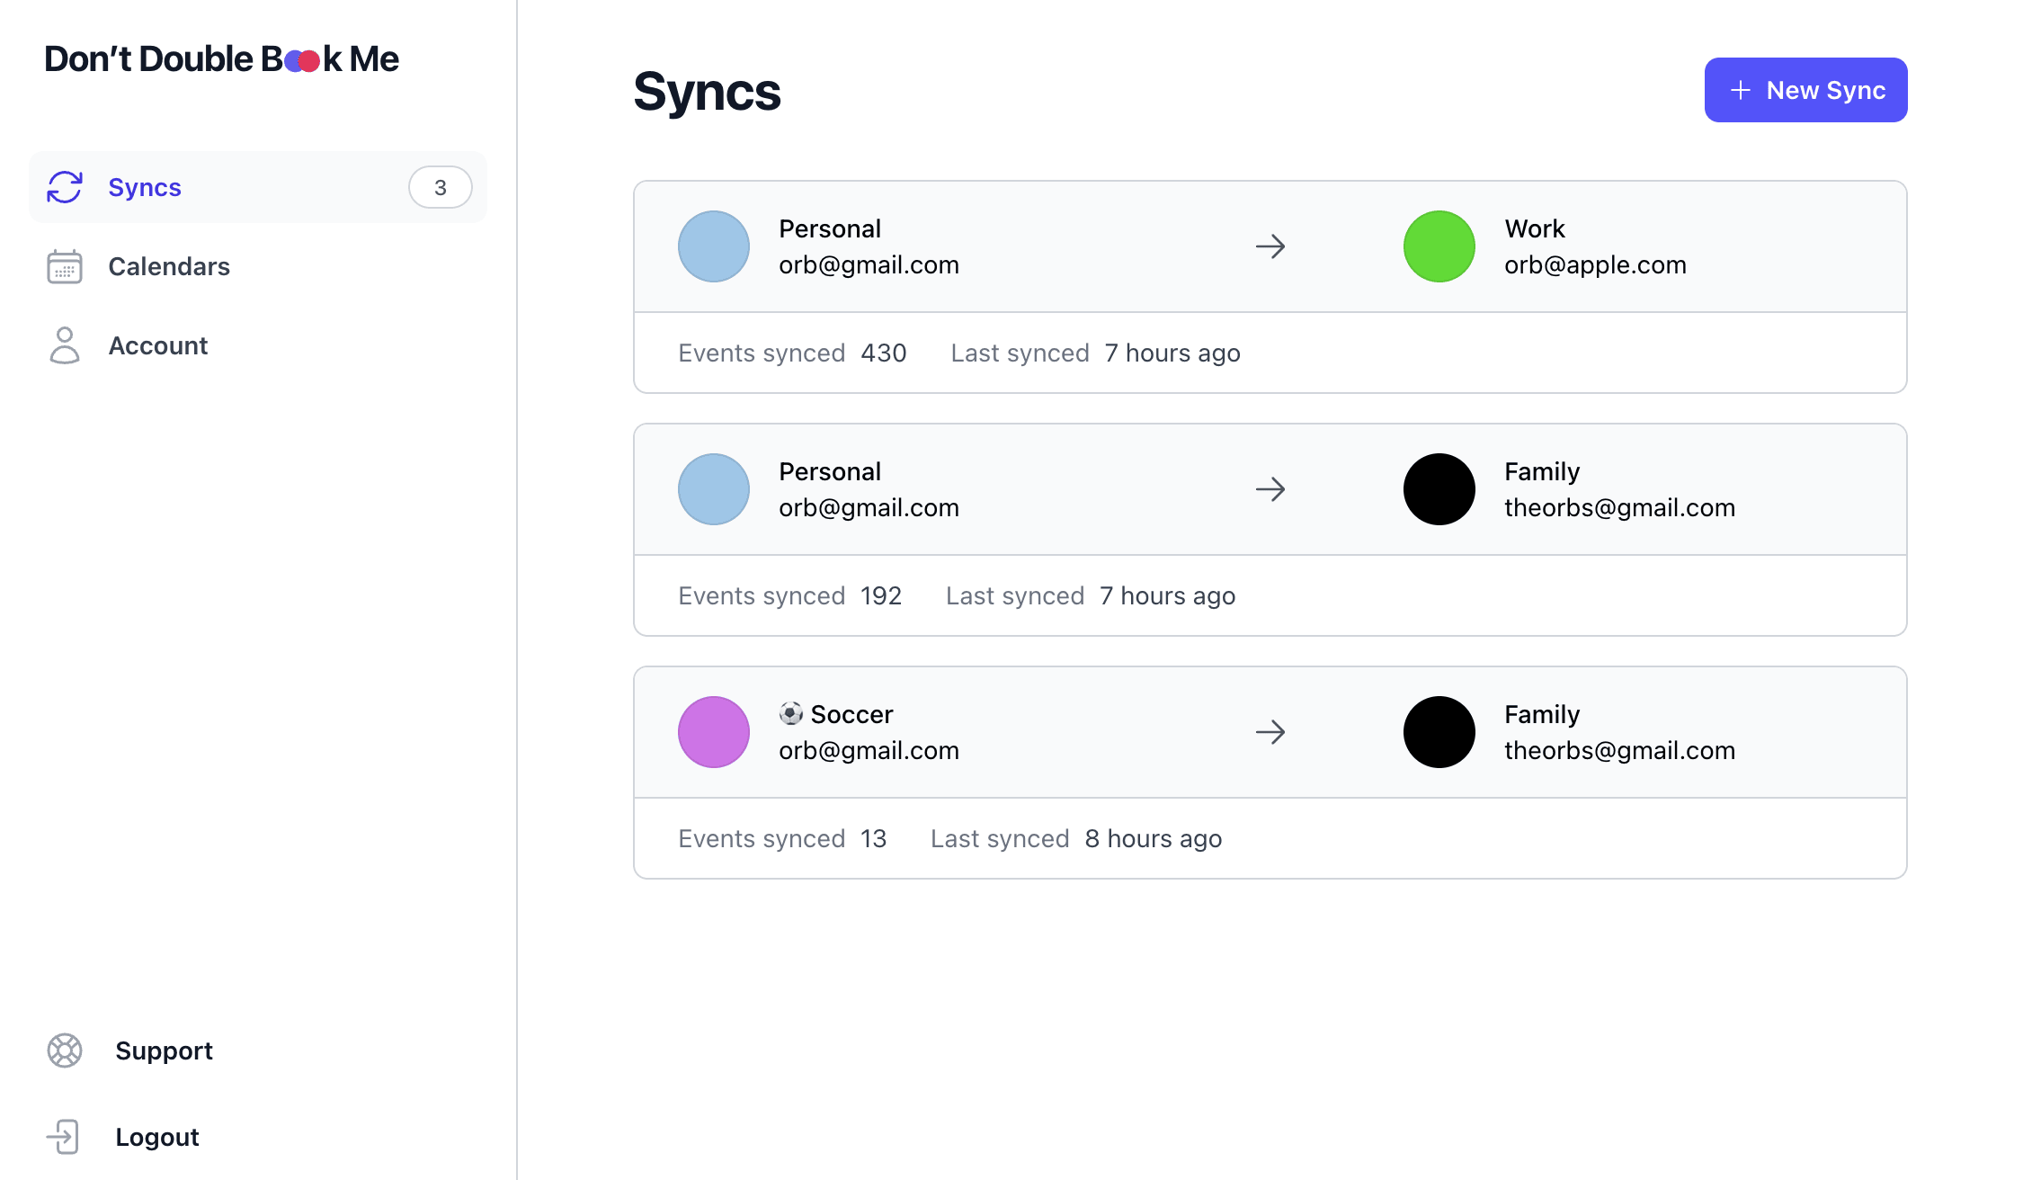Click the green Work calendar color circle
The height and width of the screenshot is (1180, 2023).
pyautogui.click(x=1439, y=246)
